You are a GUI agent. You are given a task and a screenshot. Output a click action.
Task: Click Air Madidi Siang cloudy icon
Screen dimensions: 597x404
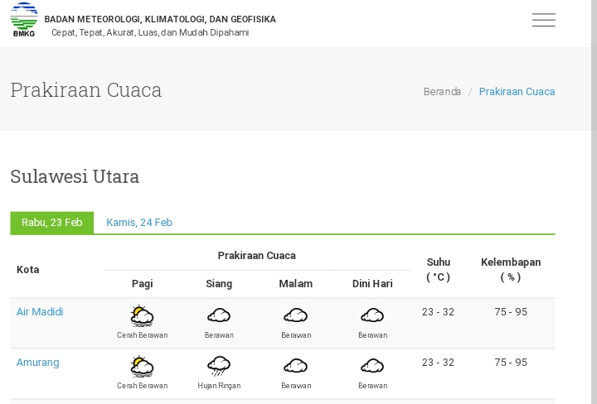219,315
